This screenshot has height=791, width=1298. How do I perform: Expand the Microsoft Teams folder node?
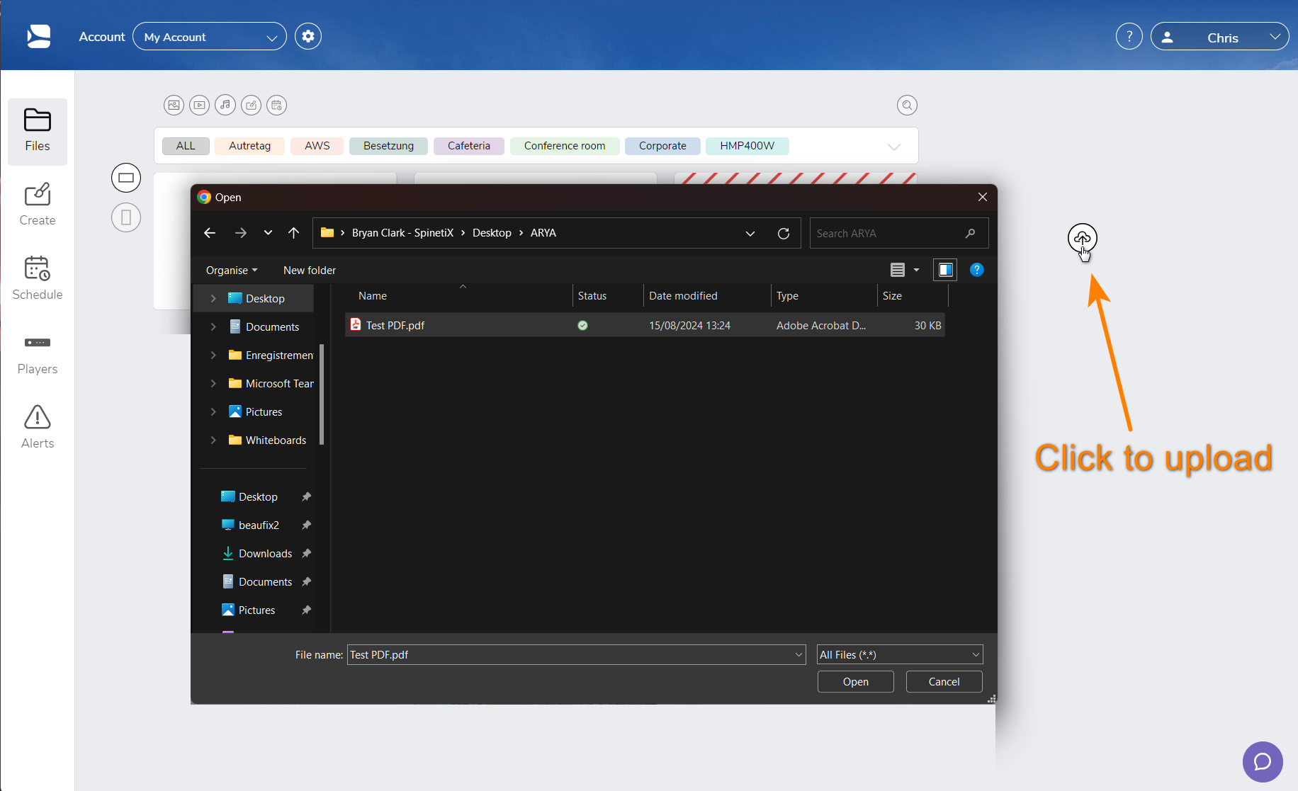[x=213, y=384]
